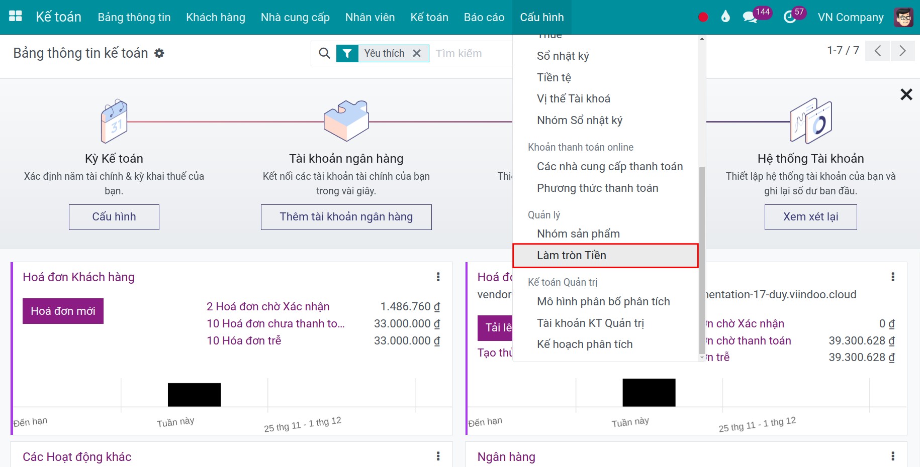Screen dimensions: 920x467
Task: Select Tài khoản KT Quản trị
Action: [605, 323]
